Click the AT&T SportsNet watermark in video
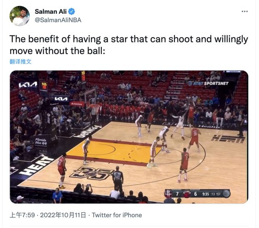The width and height of the screenshot is (259, 228). (x=208, y=83)
